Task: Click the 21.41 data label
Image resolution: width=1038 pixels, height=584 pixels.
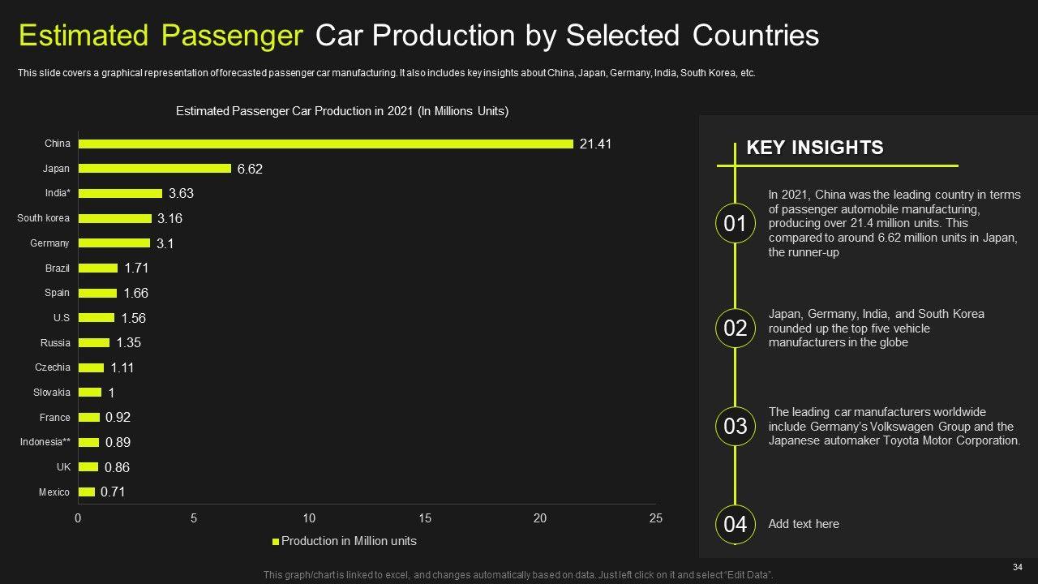Action: [595, 144]
